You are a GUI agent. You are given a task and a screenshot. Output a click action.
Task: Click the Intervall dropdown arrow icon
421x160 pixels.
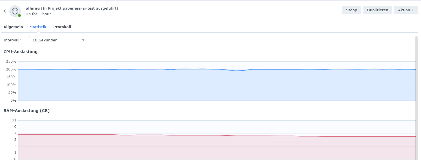[x=83, y=40]
